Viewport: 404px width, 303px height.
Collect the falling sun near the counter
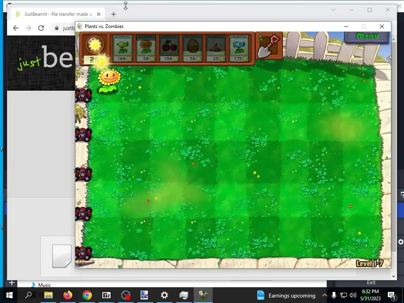101,62
